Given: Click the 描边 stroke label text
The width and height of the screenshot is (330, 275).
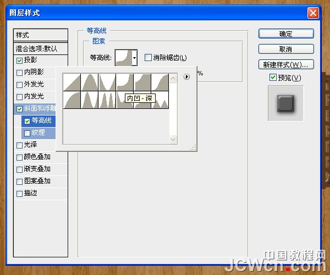Looking at the screenshot, I should tap(30, 193).
